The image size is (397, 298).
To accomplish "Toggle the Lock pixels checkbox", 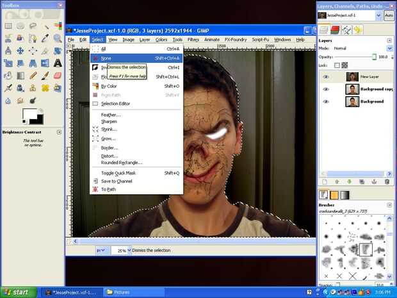I will 337,65.
